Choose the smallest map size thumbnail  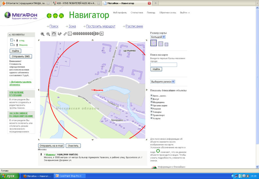(x=166, y=44)
